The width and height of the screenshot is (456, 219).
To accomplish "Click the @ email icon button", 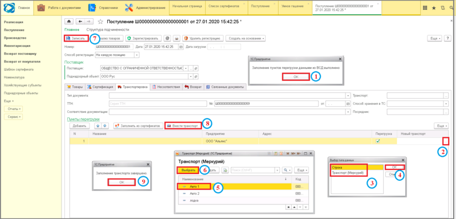I will click(167, 38).
